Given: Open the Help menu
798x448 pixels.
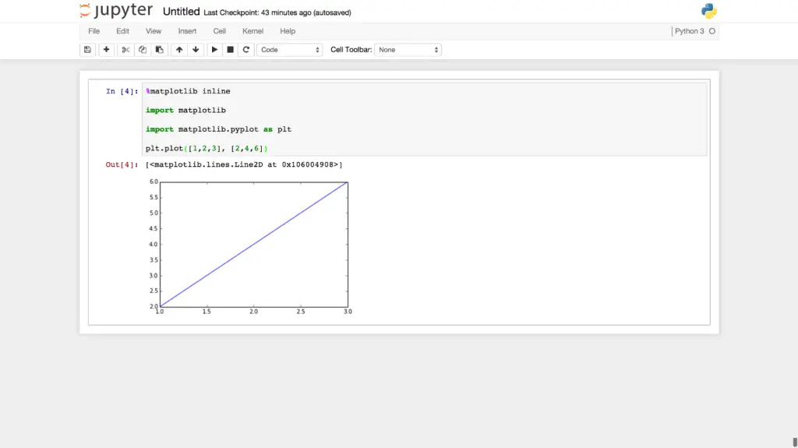Looking at the screenshot, I should [288, 31].
